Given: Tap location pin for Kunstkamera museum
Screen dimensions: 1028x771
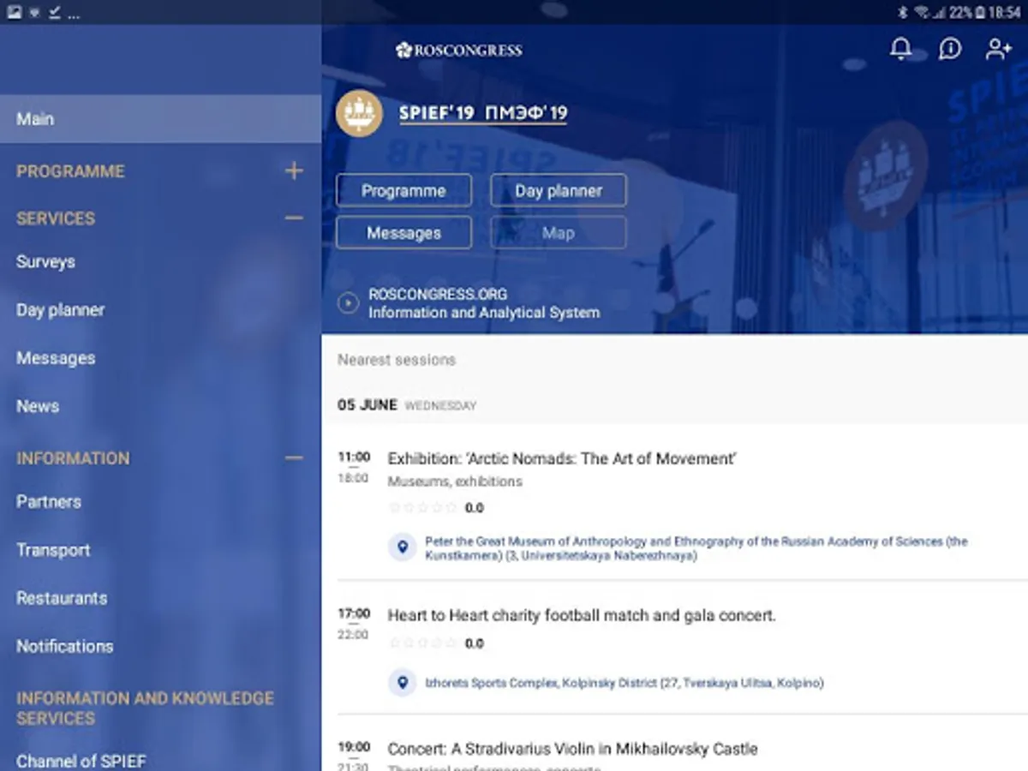Looking at the screenshot, I should click(402, 547).
